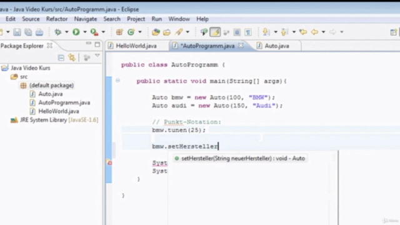Open the Source menu
400x225 pixels.
[31, 19]
